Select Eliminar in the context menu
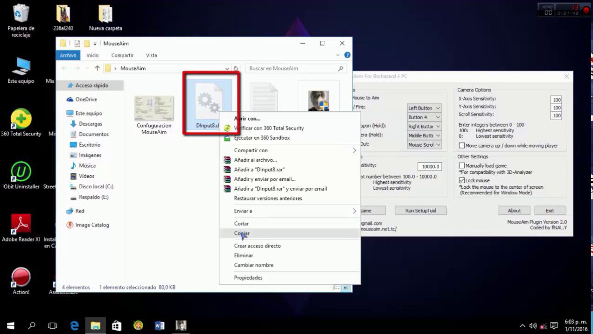This screenshot has width=593, height=334. [290, 256]
